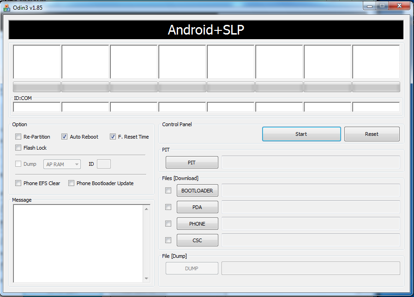
Task: Click the BOOTLOADER file path field
Action: tap(311, 190)
